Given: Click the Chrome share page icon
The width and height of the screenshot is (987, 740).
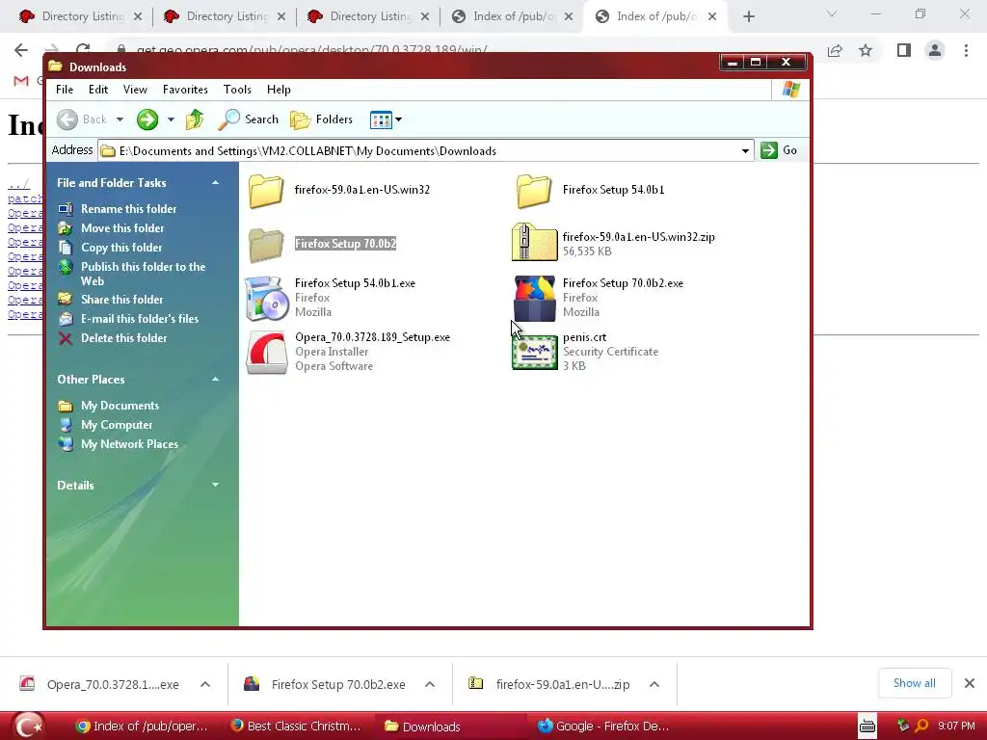Looking at the screenshot, I should (835, 50).
